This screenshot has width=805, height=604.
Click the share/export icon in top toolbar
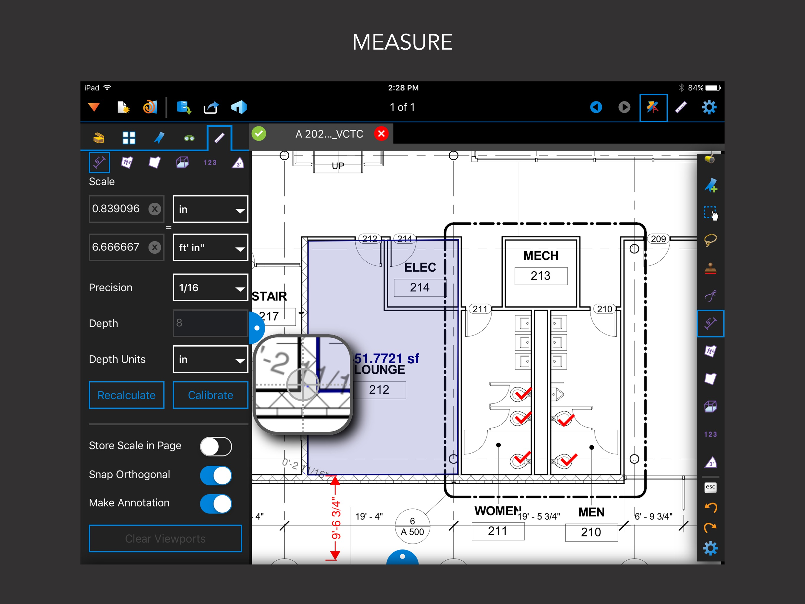tap(211, 107)
